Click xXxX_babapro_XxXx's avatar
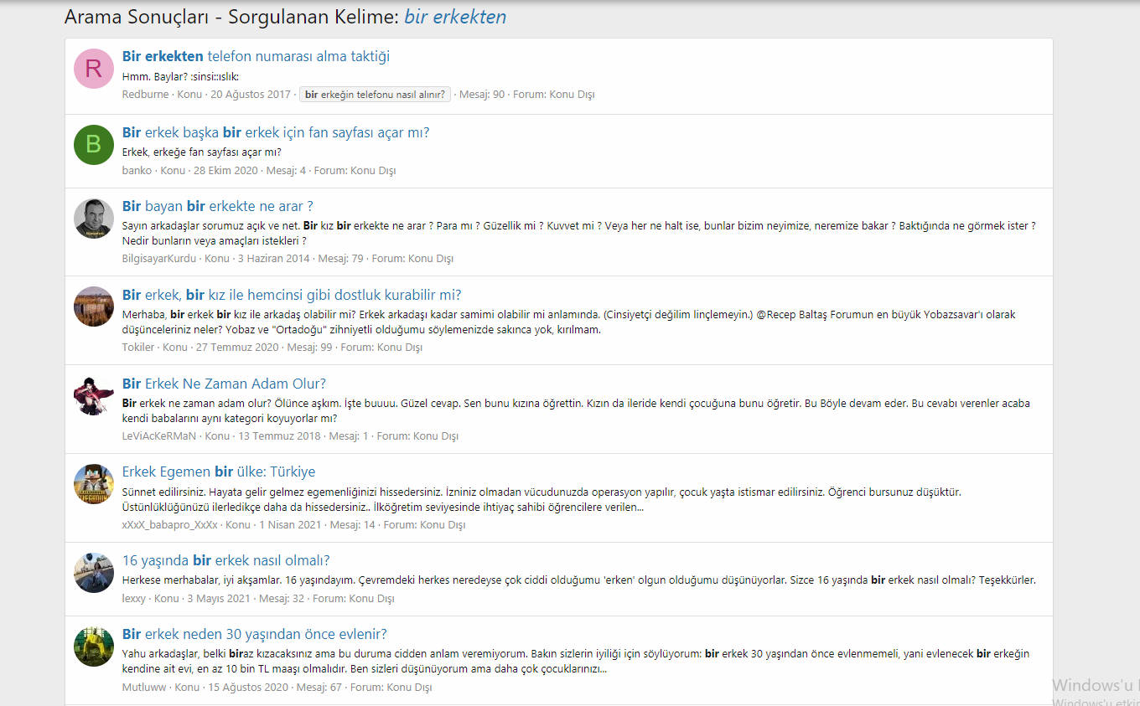The image size is (1140, 706). coord(94,484)
